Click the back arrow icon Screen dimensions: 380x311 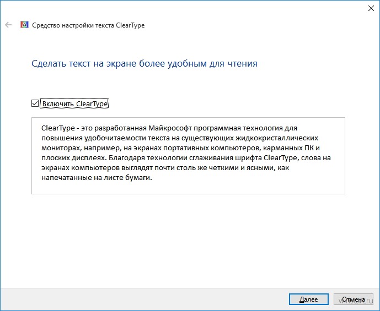8,25
